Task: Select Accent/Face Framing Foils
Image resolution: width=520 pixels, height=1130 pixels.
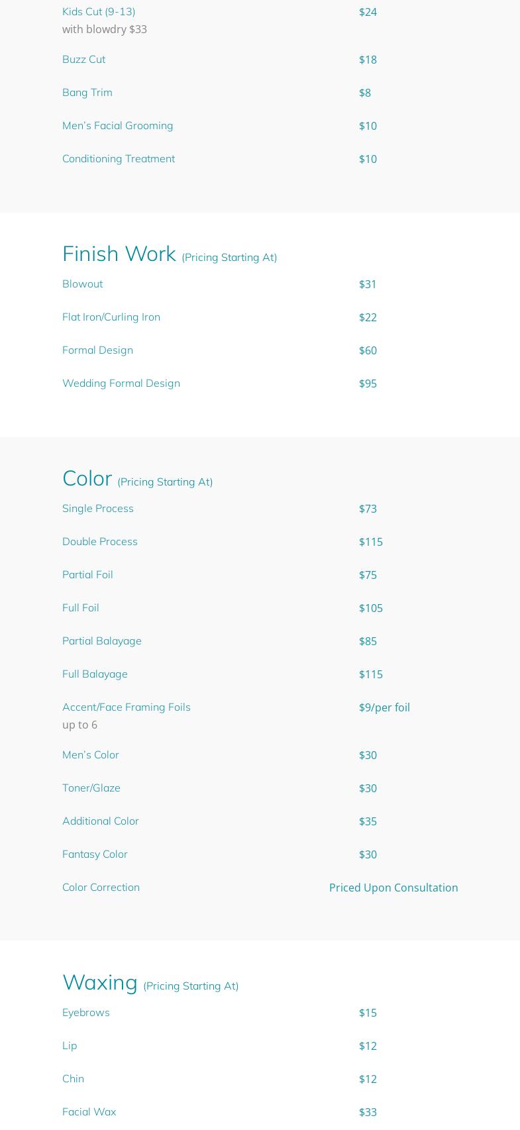Action: [127, 707]
